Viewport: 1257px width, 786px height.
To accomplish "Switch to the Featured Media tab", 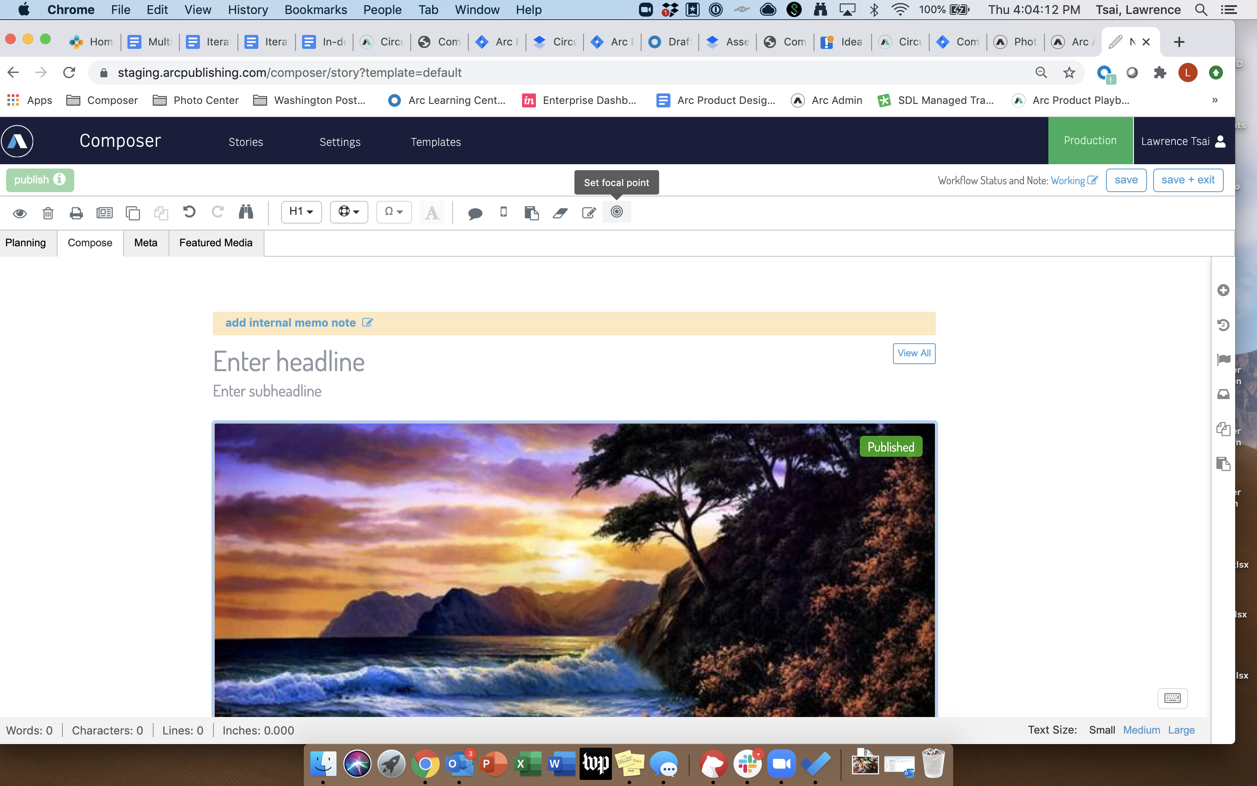I will (216, 243).
